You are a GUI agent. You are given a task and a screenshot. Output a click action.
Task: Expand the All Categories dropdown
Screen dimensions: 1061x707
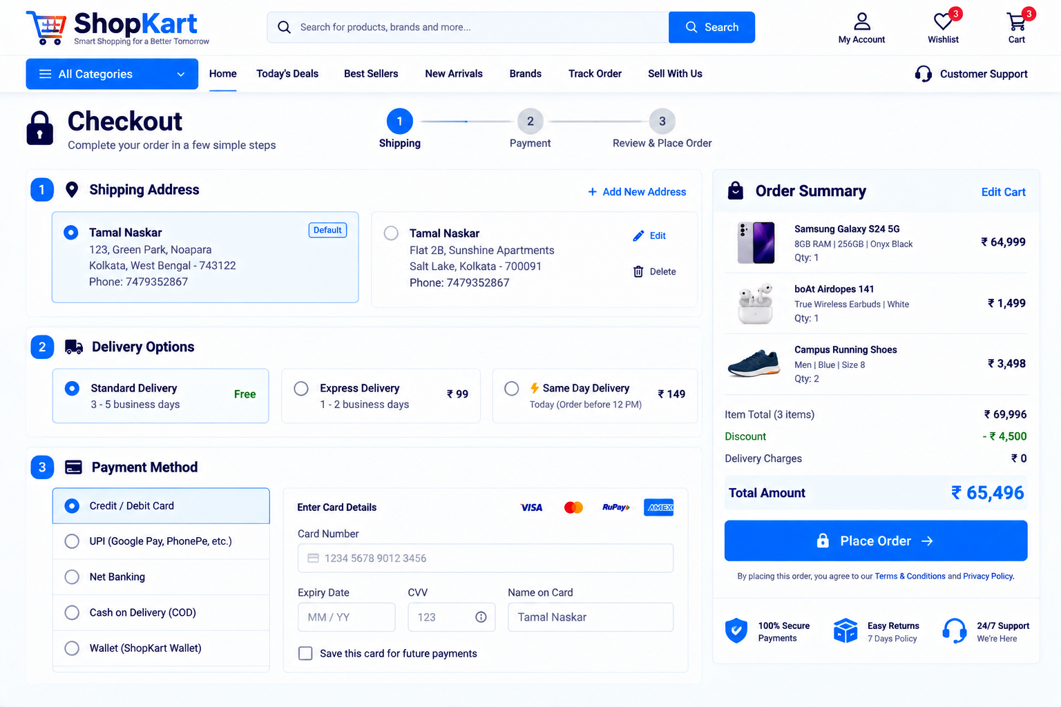tap(112, 74)
